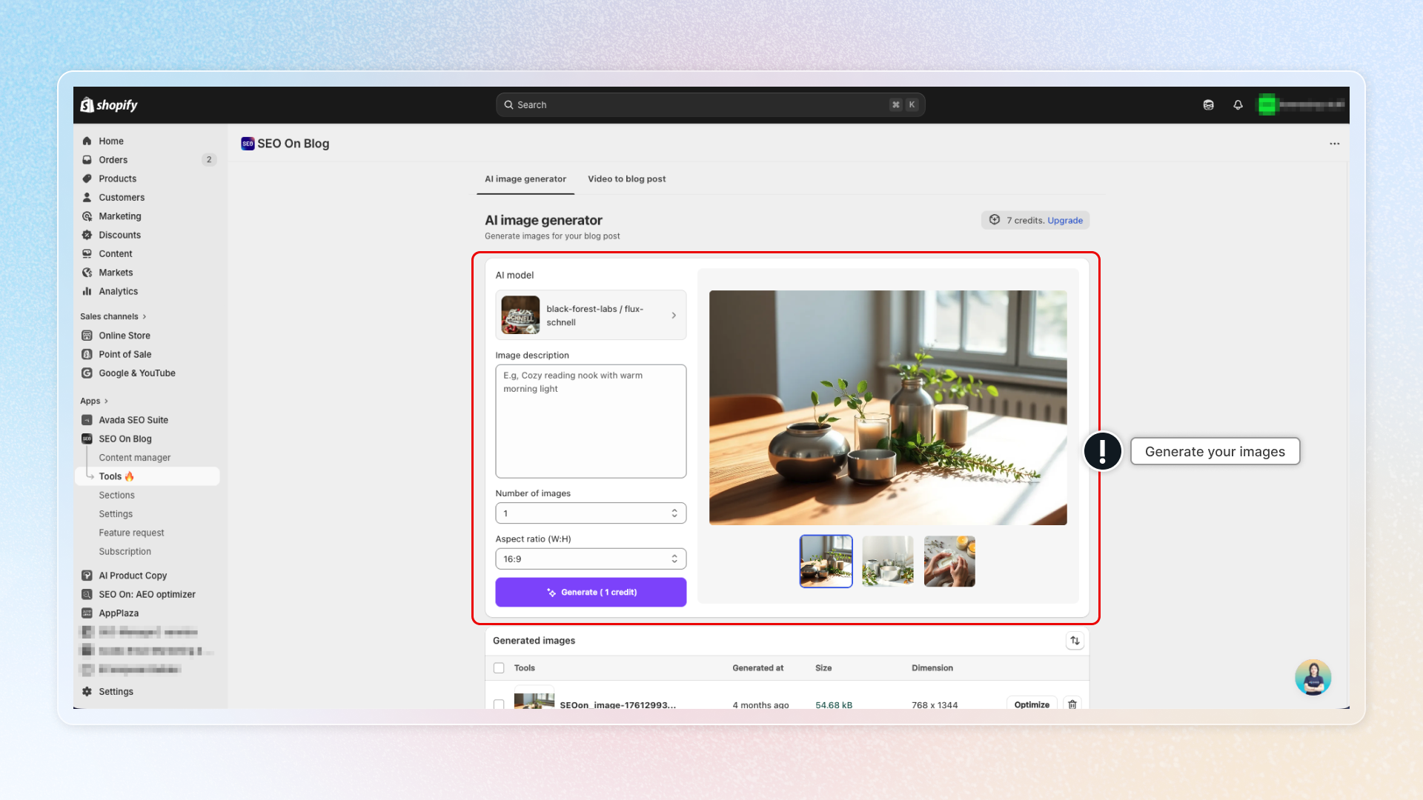Toggle the select-all checkbox in table header
This screenshot has width=1423, height=800.
point(499,668)
